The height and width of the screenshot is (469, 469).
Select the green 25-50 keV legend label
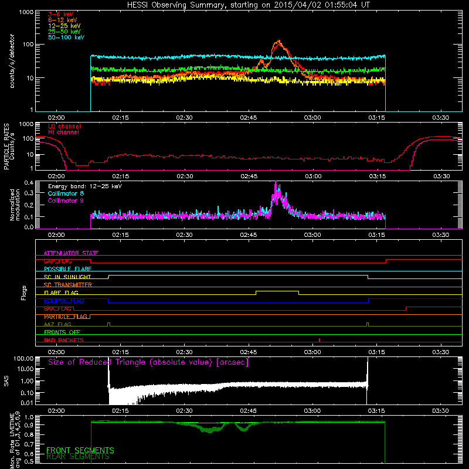click(64, 32)
